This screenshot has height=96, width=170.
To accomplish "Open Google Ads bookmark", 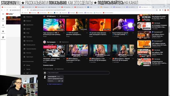I will pyautogui.click(x=63, y=13).
